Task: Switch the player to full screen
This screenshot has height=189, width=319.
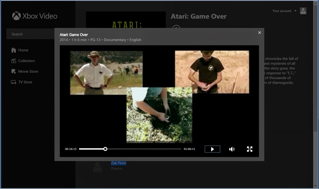Action: [250, 149]
